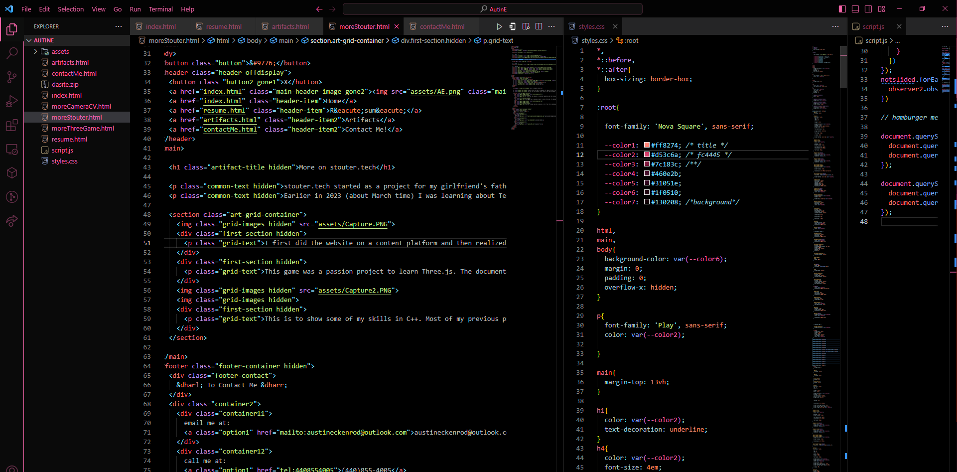957x472 pixels.
Task: Toggle the bottom Panel visibility
Action: 855,9
